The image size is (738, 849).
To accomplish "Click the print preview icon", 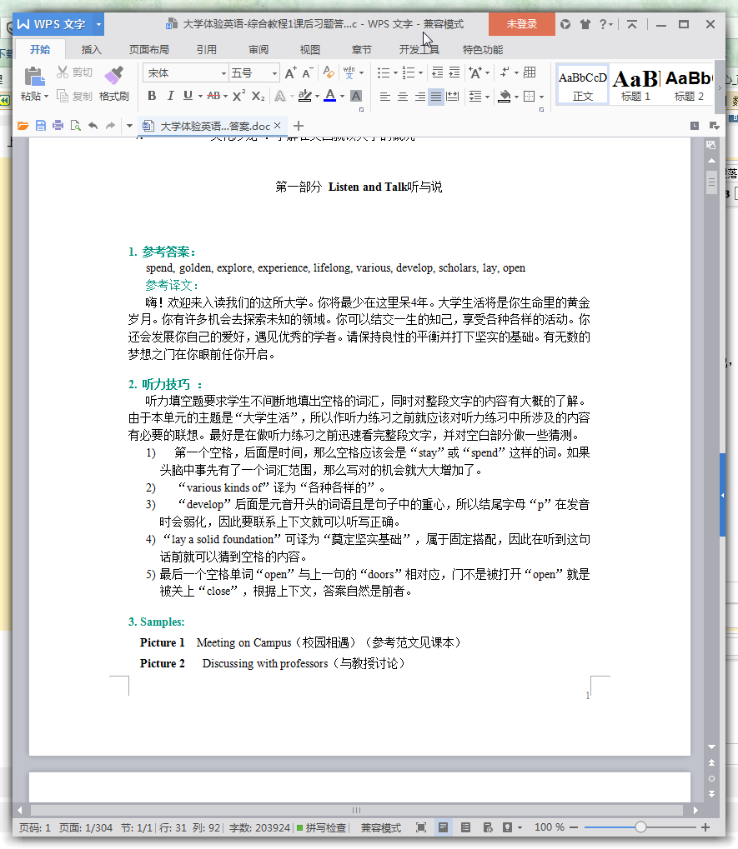I will click(75, 126).
